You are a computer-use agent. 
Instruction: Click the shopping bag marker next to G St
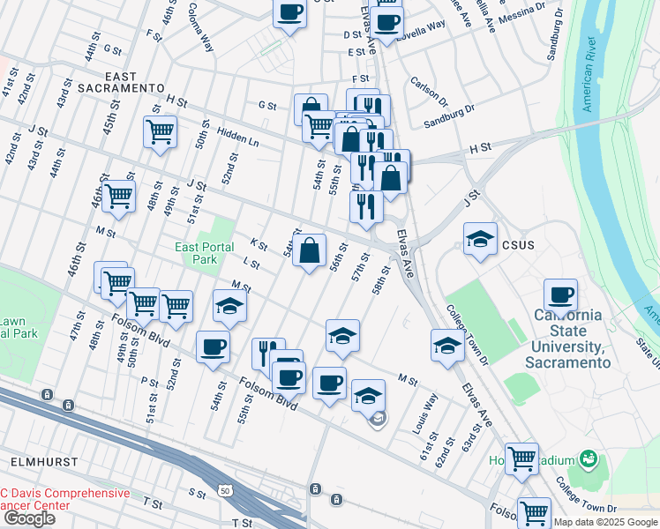coord(311,104)
